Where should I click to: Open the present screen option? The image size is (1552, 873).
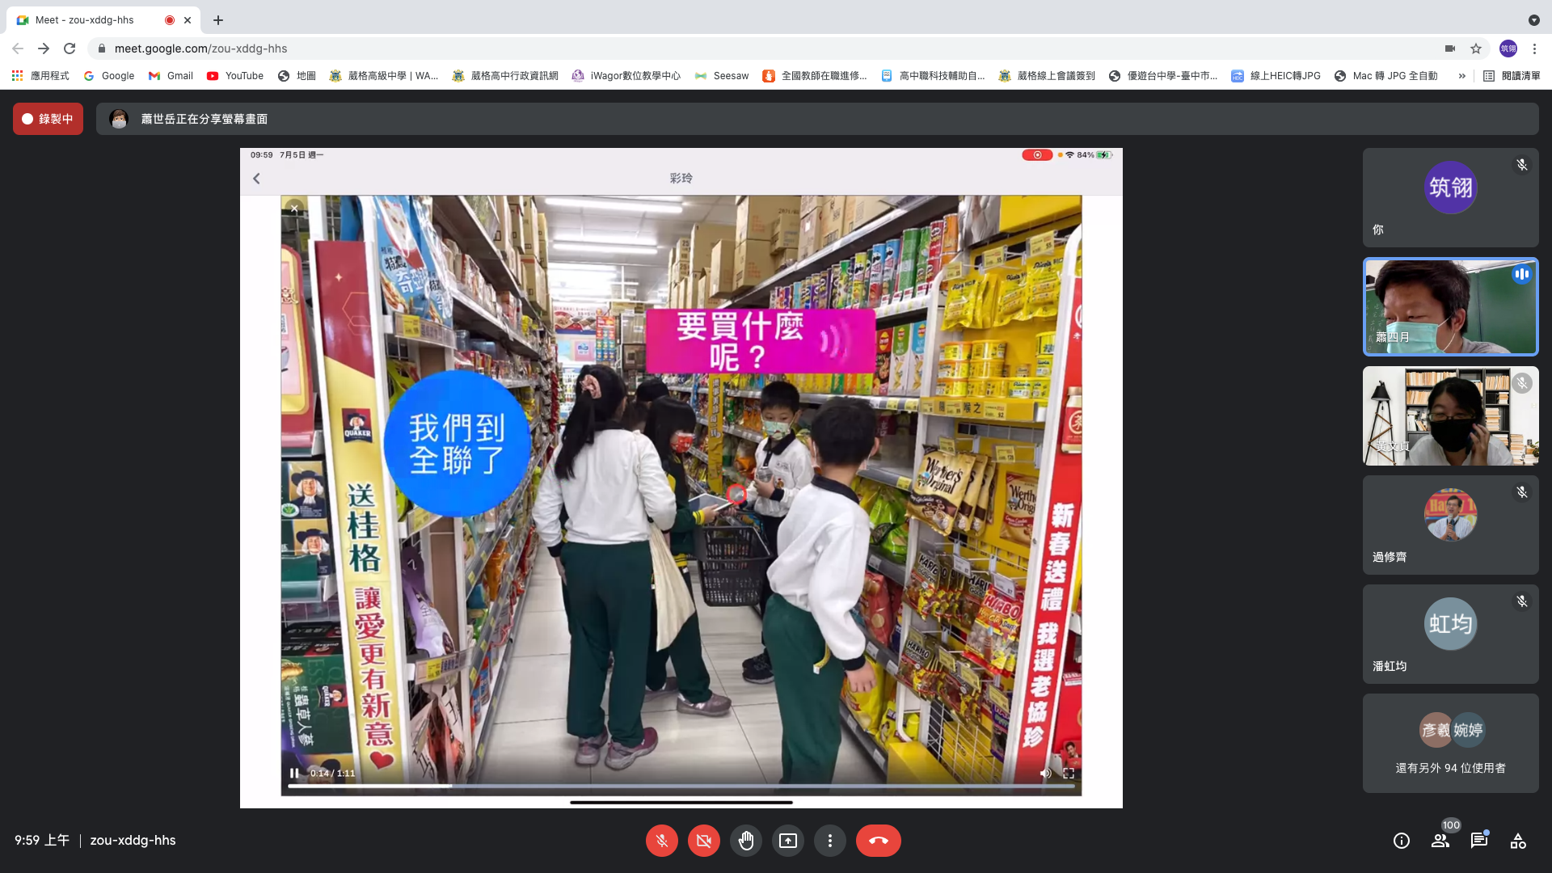click(x=787, y=841)
